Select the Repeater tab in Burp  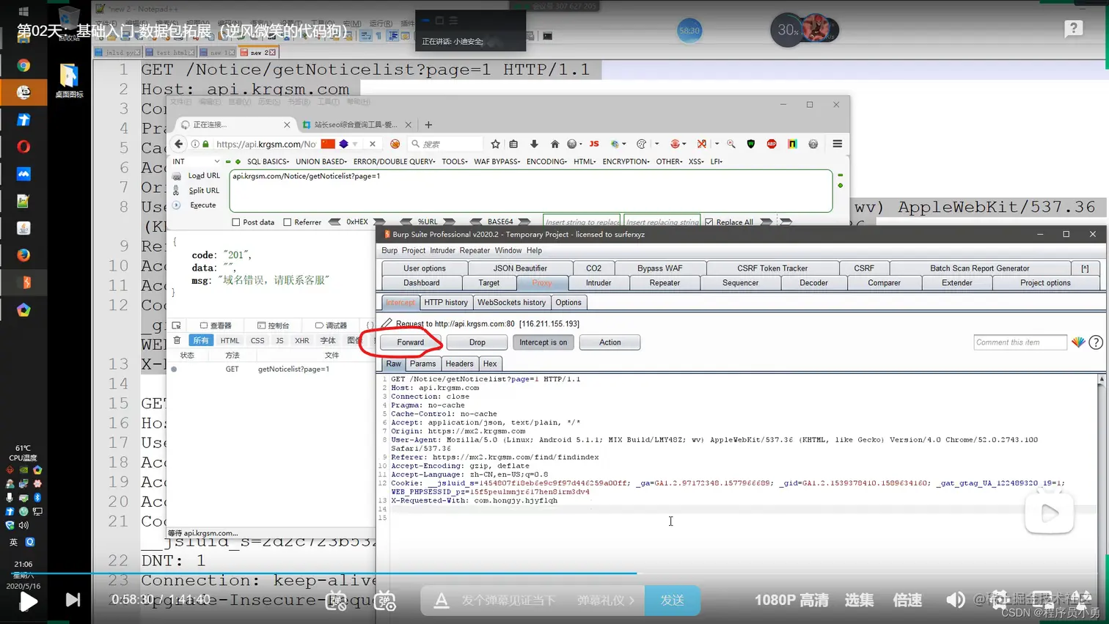point(665,283)
